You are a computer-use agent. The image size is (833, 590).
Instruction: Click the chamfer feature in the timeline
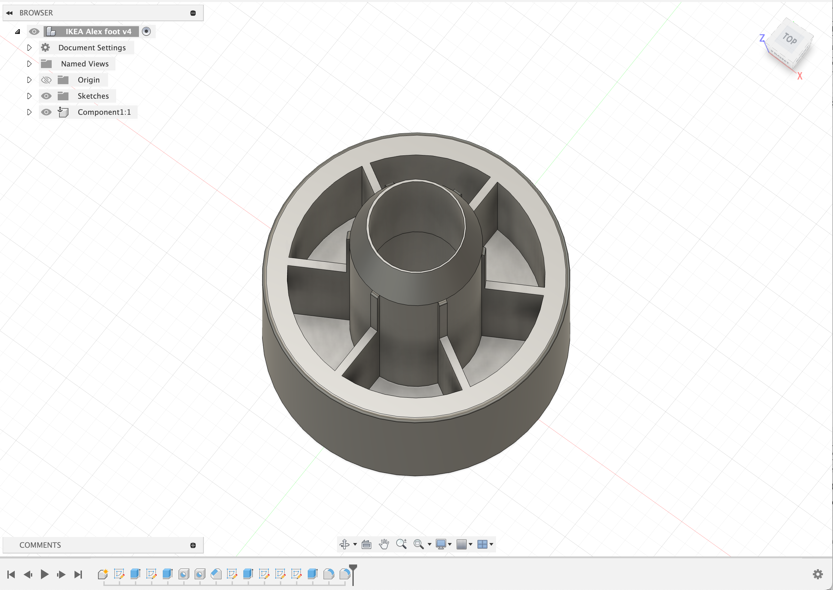coord(216,574)
